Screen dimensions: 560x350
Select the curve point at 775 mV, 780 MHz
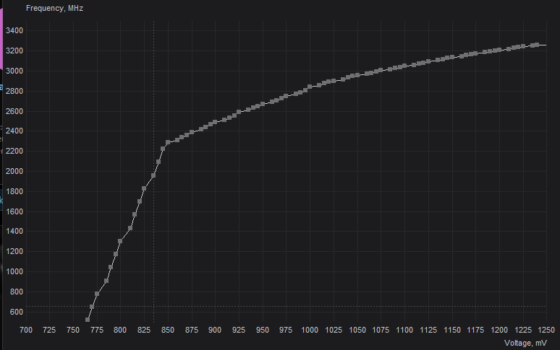point(97,294)
